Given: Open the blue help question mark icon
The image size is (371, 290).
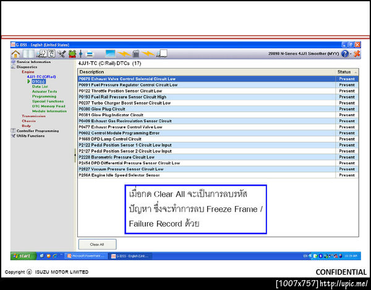Looking at the screenshot, I should pyautogui.click(x=345, y=54).
